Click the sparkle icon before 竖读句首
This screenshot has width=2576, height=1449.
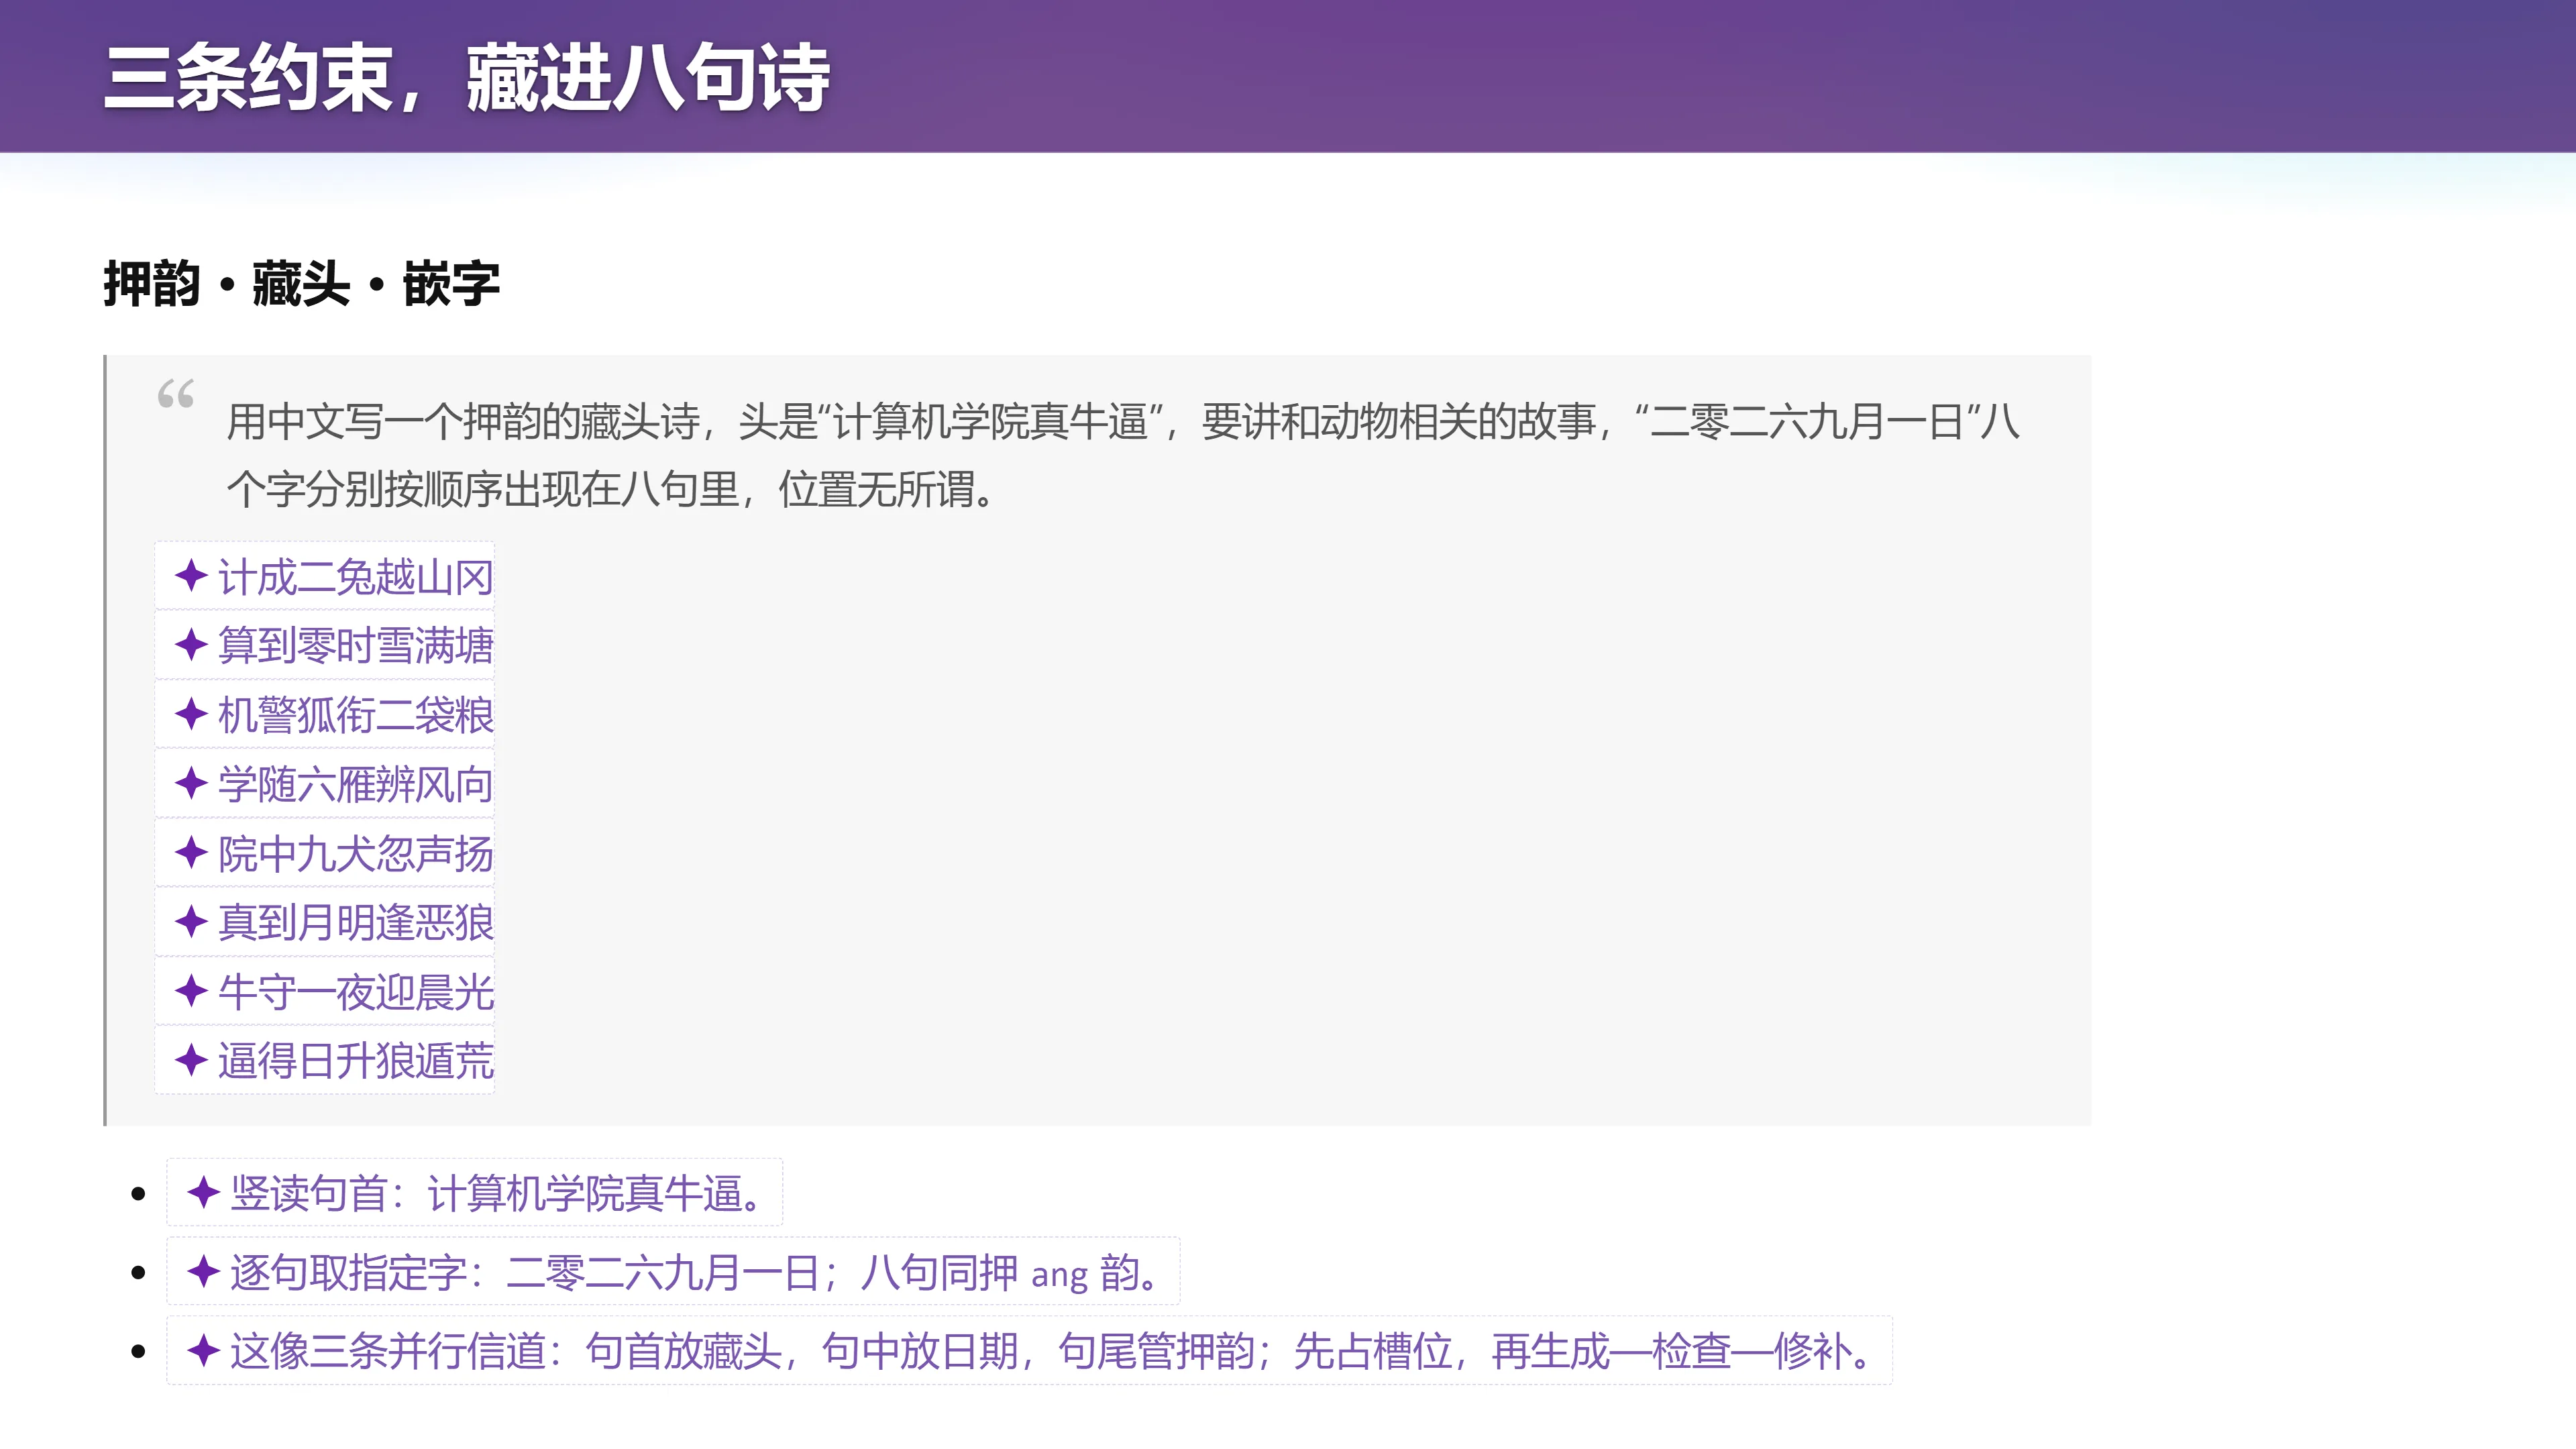[204, 1192]
